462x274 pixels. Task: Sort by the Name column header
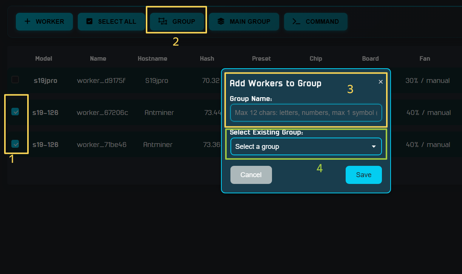[98, 58]
